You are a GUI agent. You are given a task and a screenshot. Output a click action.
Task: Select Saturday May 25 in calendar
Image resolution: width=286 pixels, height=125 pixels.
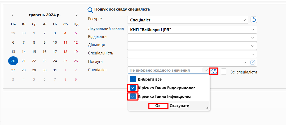click(65, 61)
